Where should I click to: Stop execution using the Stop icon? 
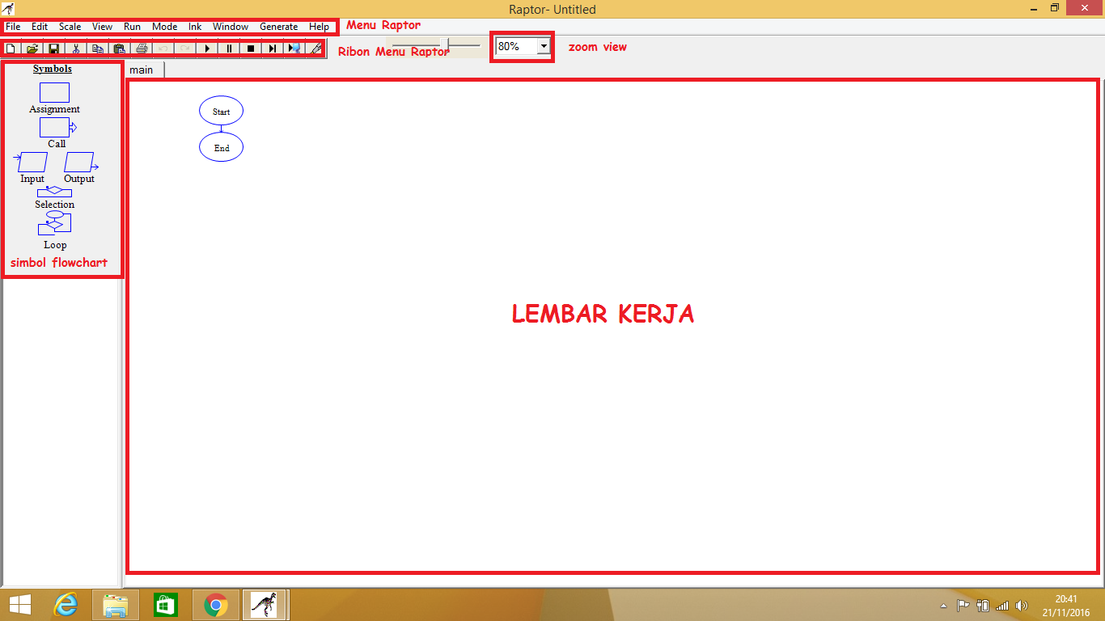(x=251, y=49)
